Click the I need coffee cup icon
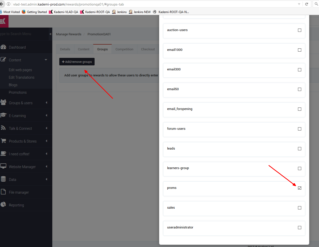Screen dimensions: 319x247 click(3, 154)
